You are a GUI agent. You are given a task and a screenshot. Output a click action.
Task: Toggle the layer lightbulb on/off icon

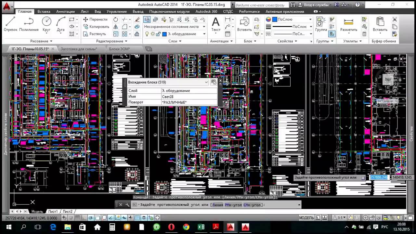(x=147, y=34)
